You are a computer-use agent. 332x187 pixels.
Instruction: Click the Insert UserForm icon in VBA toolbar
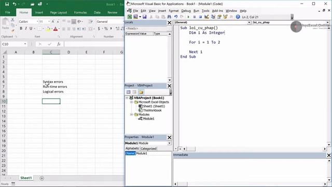[x=135, y=17]
